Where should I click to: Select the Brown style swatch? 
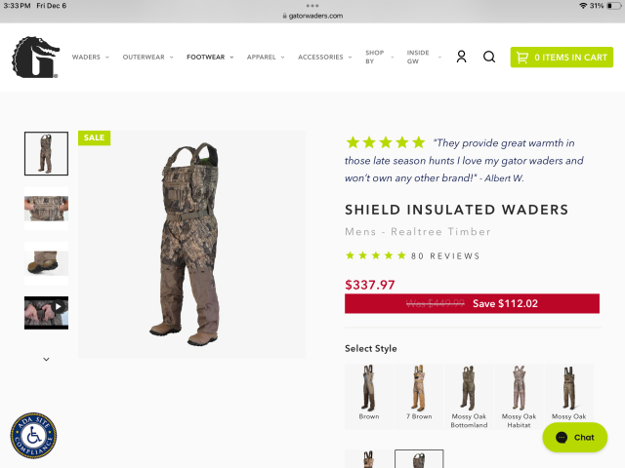point(369,397)
